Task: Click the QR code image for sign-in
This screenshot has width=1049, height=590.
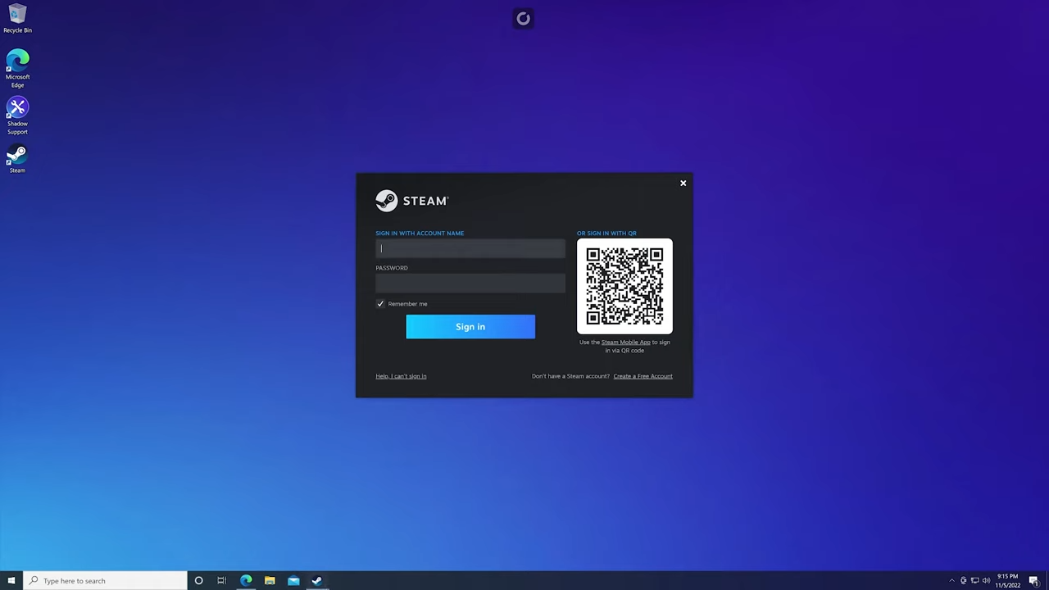Action: [624, 287]
